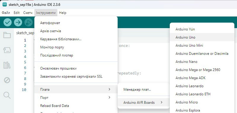Open the Search sidebar icon
The height and width of the screenshot is (113, 237).
point(7,95)
